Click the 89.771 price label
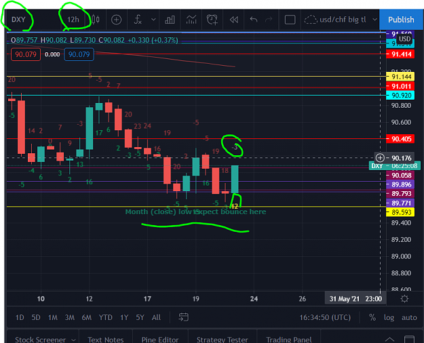This screenshot has height=343, width=424. [400, 203]
